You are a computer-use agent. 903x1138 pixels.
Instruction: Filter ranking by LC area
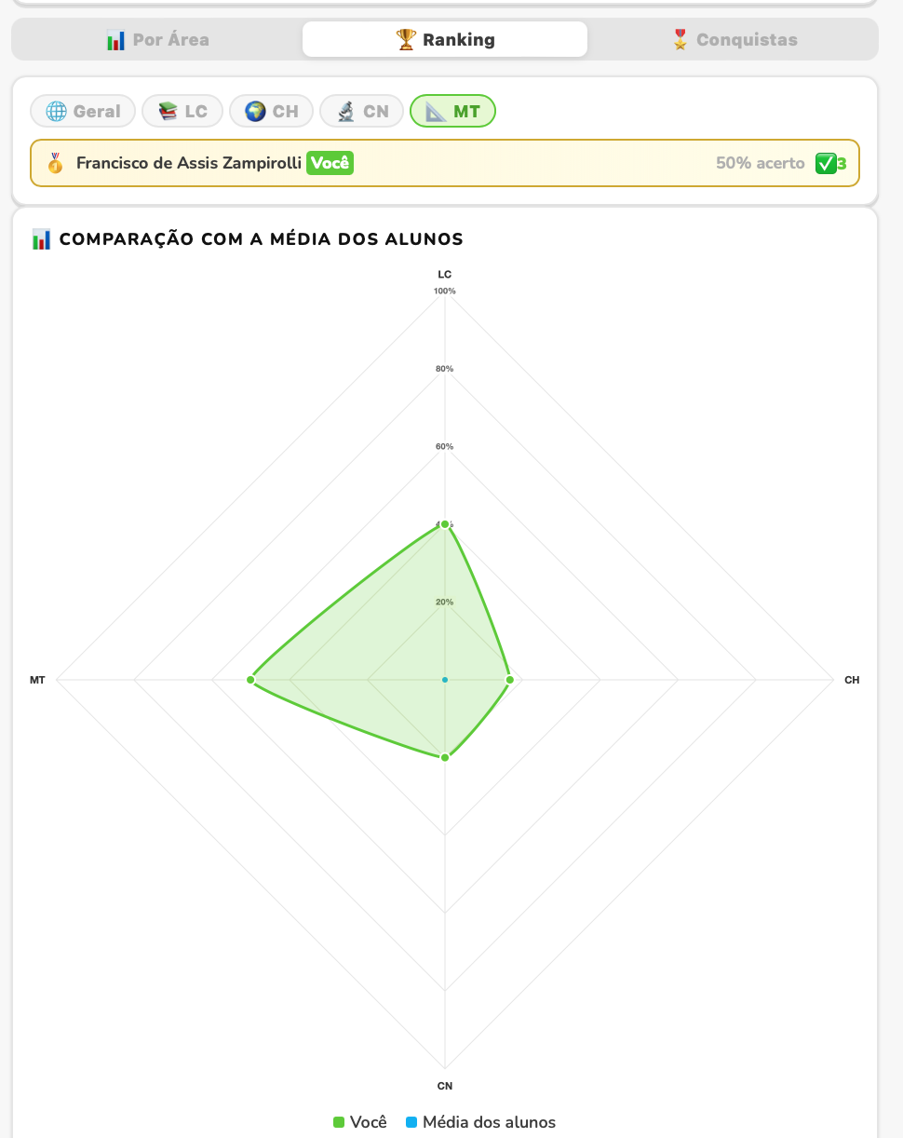tap(182, 111)
